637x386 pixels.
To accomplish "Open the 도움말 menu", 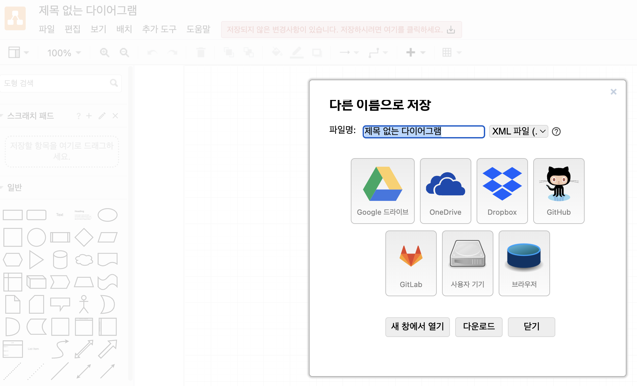I will 198,29.
